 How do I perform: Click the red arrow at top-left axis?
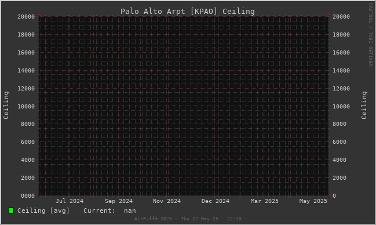(39, 14)
